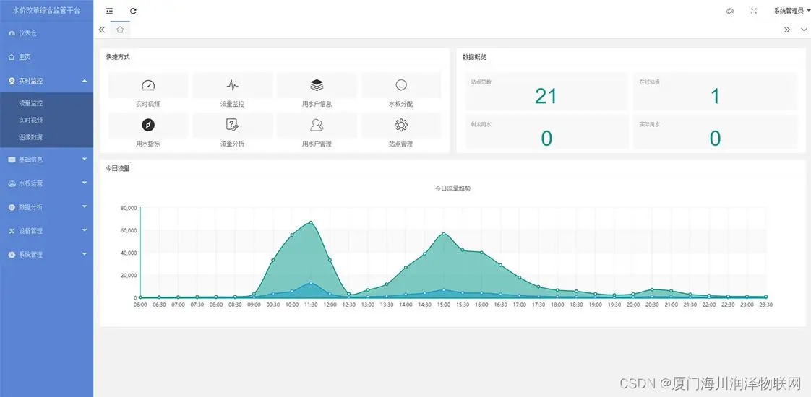Image resolution: width=811 pixels, height=397 pixels.
Task: Click the 系统管理 gear icon in sidebar
Action: pos(12,255)
